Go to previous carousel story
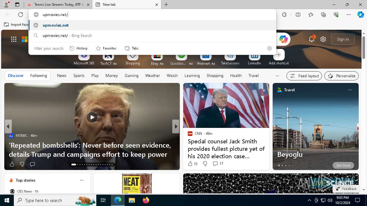Viewport: 367px width, 206px height. [8, 126]
